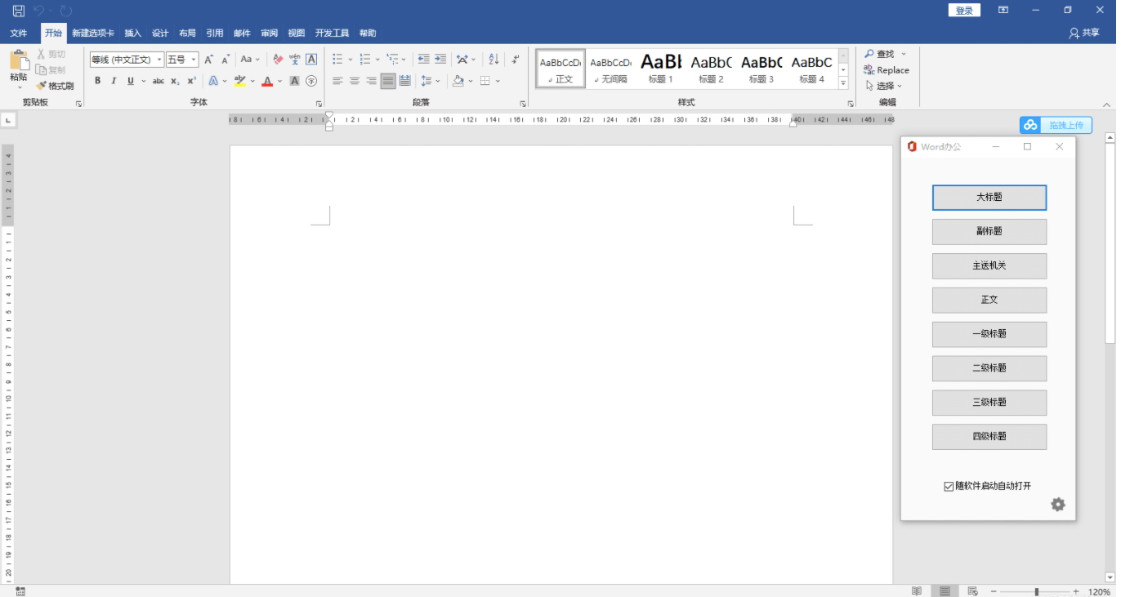Click the Format Painter button
1121x597 pixels.
[x=55, y=86]
